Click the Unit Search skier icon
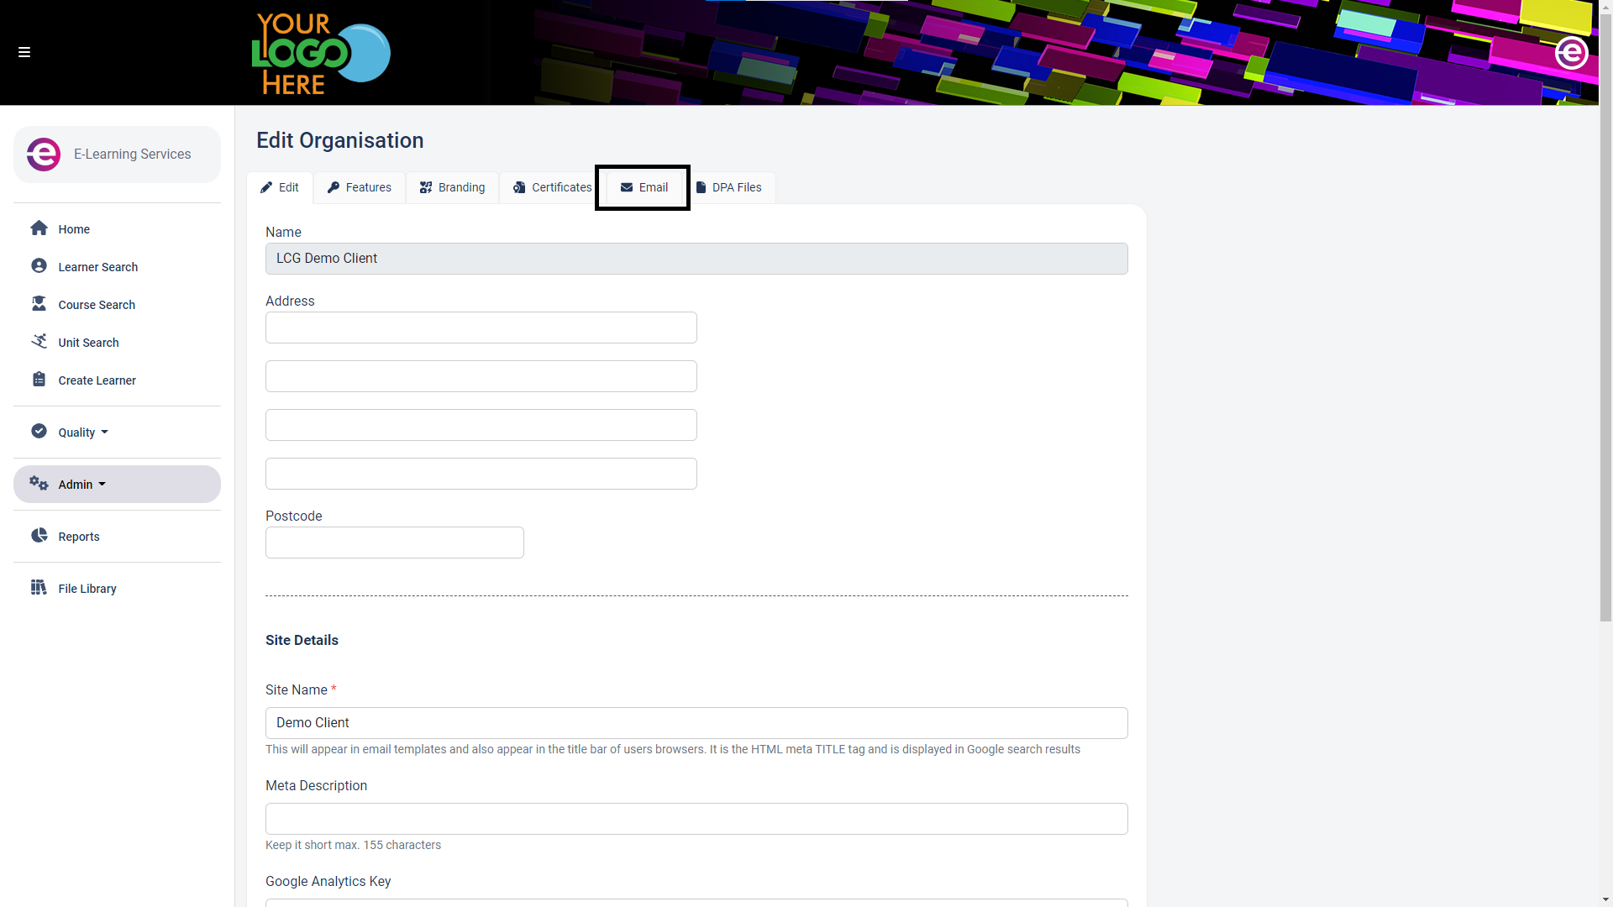 point(39,342)
